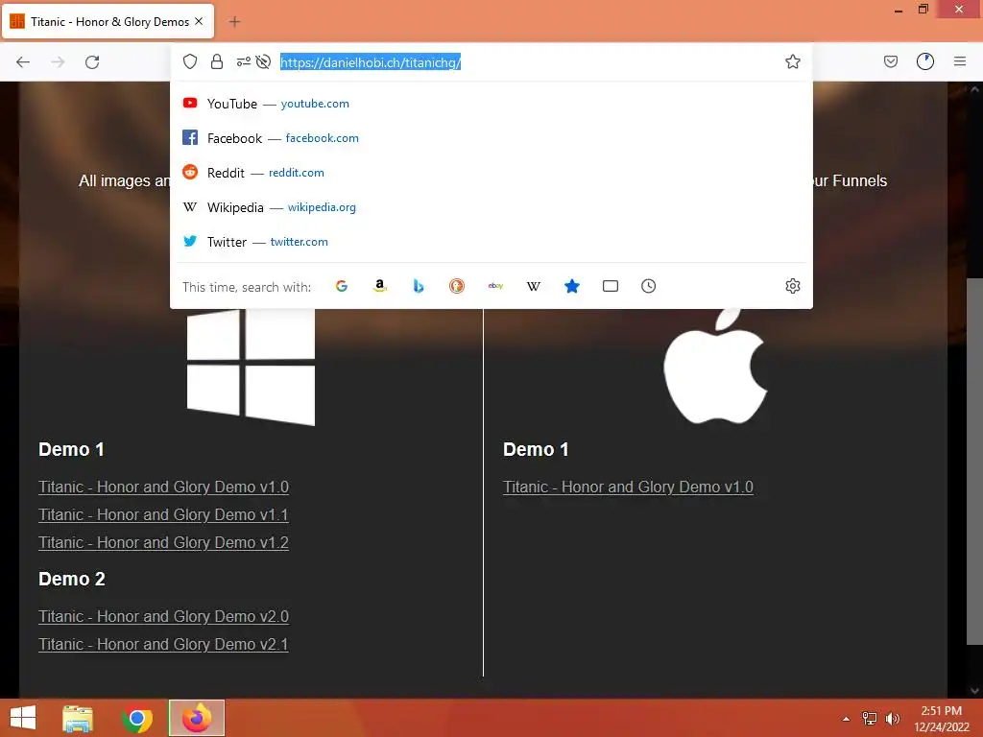Image resolution: width=983 pixels, height=737 pixels.
Task: Click the Windows logo image
Action: [251, 368]
